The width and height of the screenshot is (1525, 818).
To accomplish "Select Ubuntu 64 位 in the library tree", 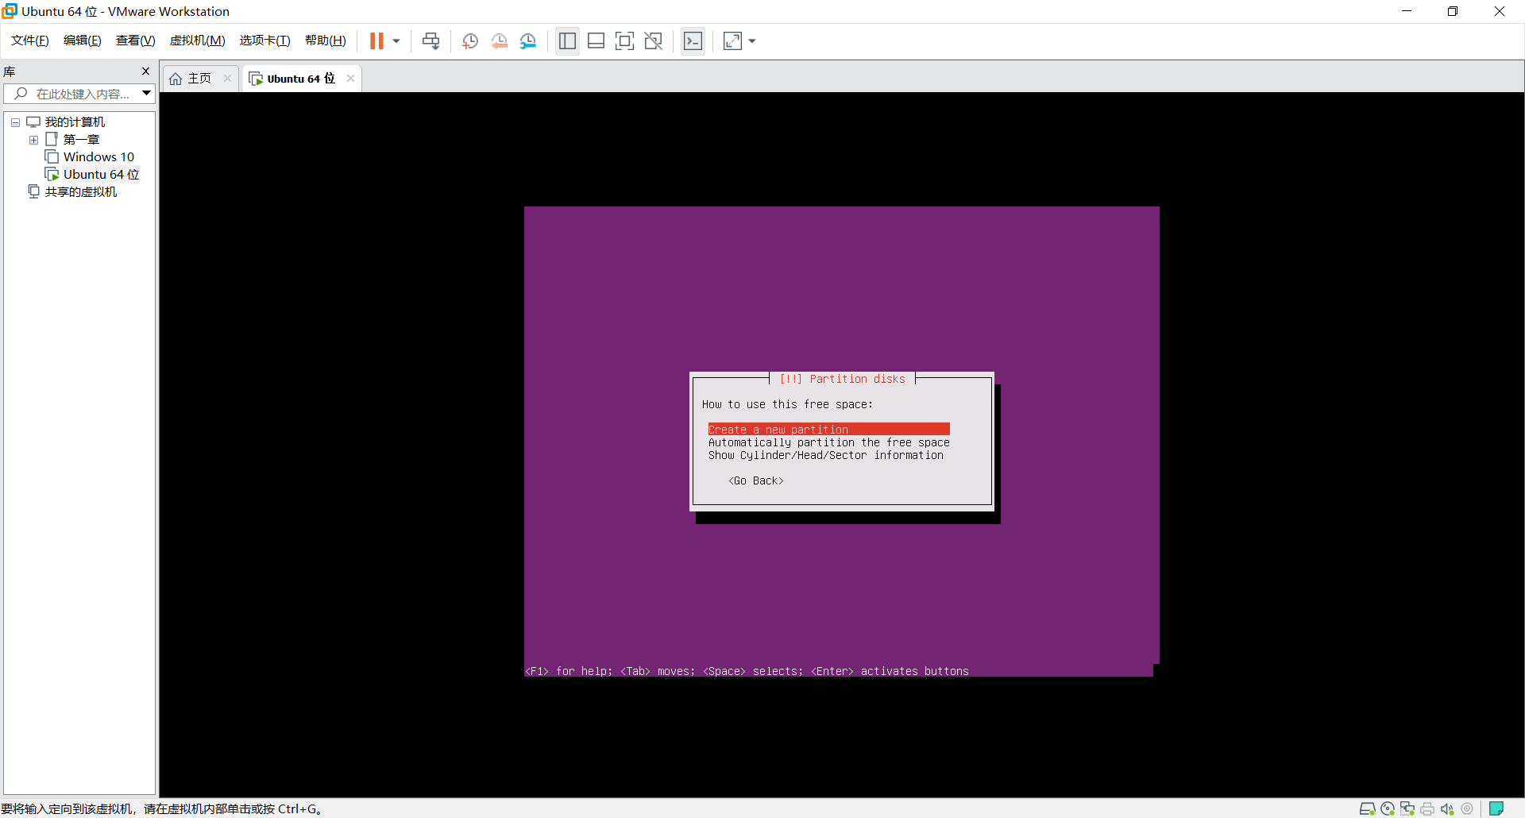I will point(101,175).
